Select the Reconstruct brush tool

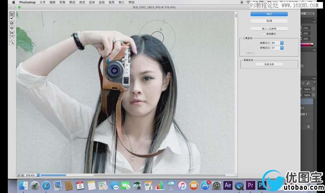point(12,18)
